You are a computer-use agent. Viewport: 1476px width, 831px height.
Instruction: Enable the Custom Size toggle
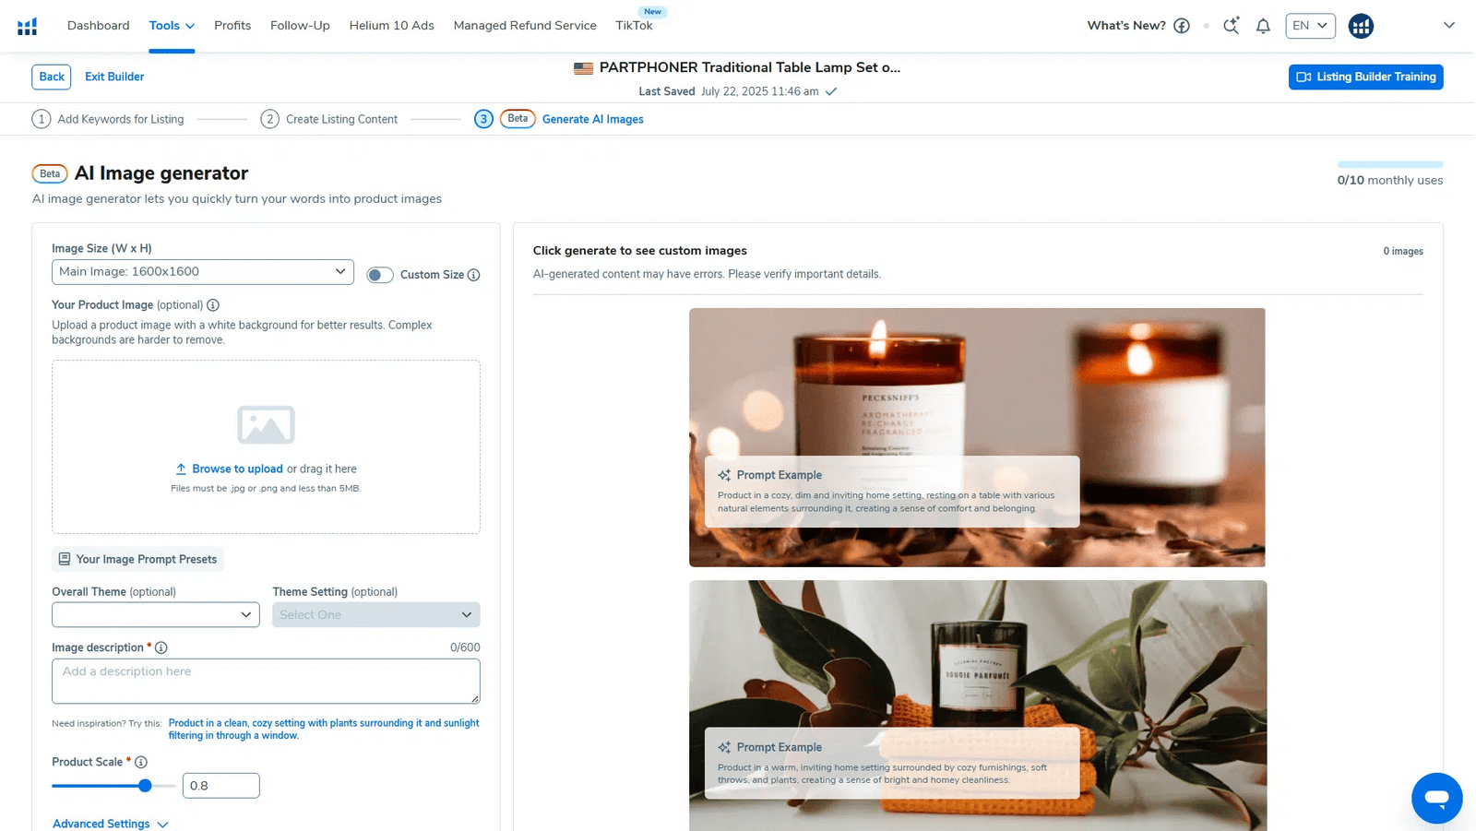[379, 275]
